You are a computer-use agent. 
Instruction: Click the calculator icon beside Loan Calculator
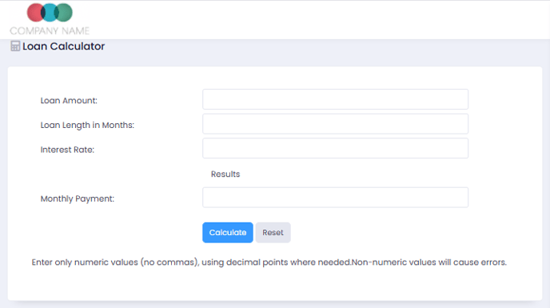(15, 46)
